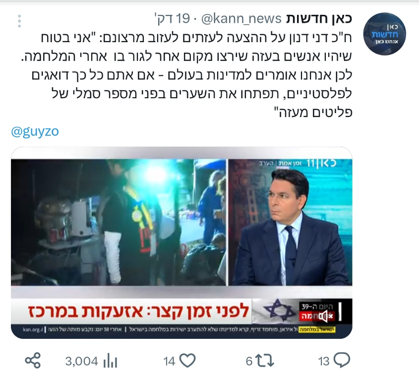Reply using the speech bubble icon

[x=342, y=361]
